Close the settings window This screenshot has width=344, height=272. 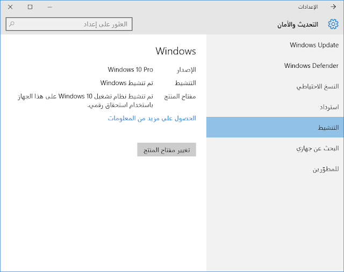(x=10, y=7)
